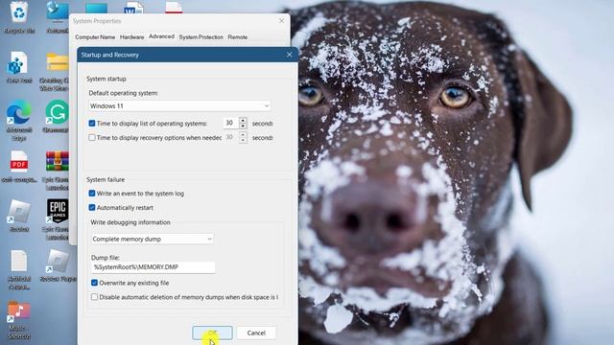Toggle Write an event to the system log
The width and height of the screenshot is (614, 345).
point(92,194)
